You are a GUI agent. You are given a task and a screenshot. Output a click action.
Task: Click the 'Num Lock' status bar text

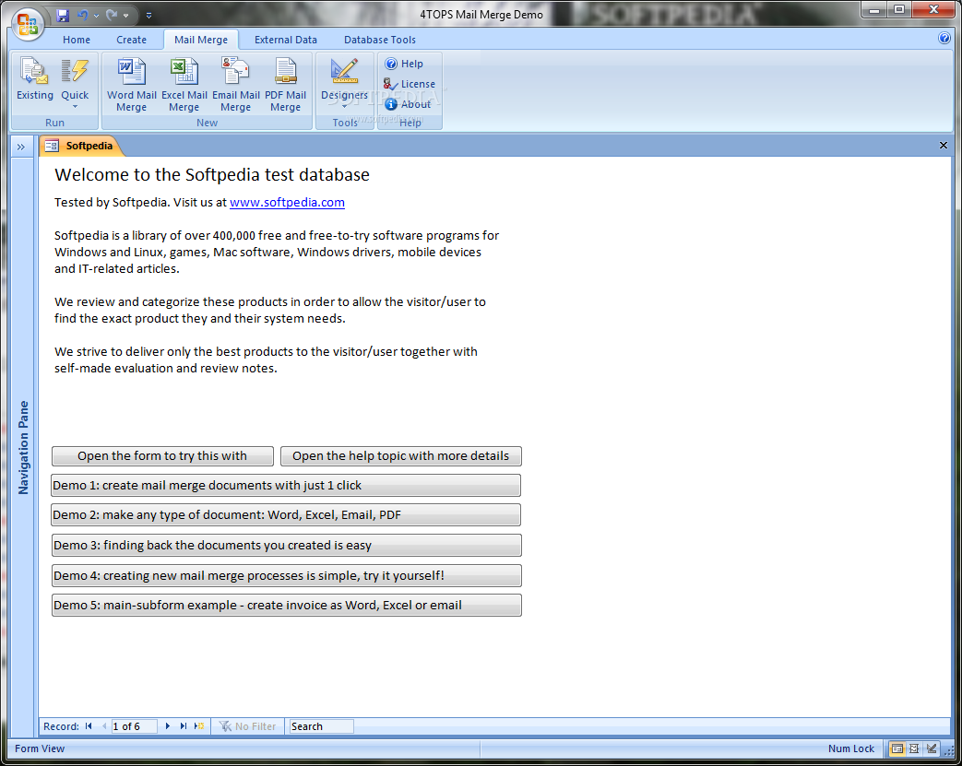[x=851, y=748]
